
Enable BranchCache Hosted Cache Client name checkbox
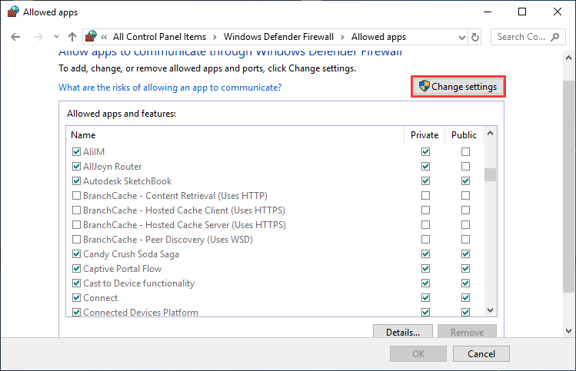point(76,210)
